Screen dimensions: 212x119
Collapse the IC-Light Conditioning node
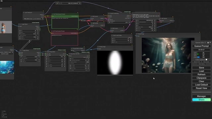pos(108,14)
